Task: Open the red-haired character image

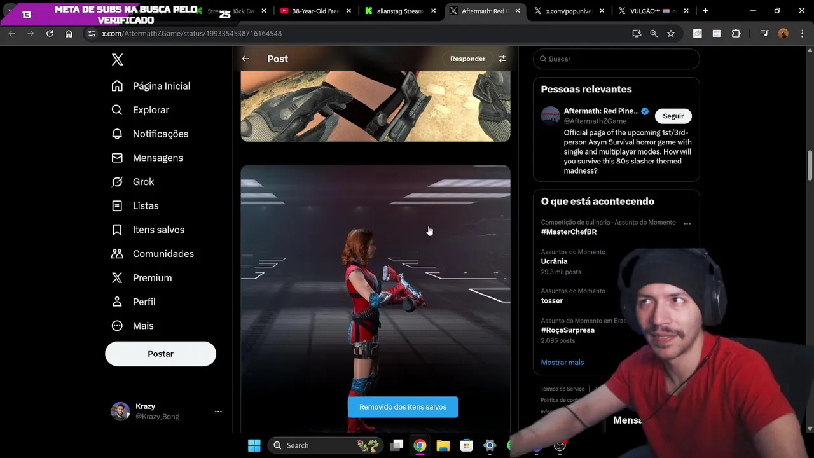Action: click(x=375, y=299)
